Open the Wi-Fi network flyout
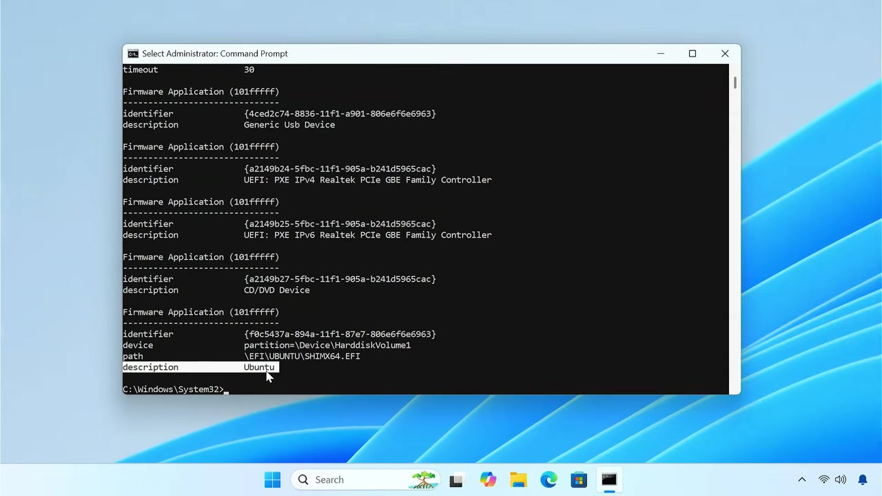882x496 pixels. tap(823, 479)
